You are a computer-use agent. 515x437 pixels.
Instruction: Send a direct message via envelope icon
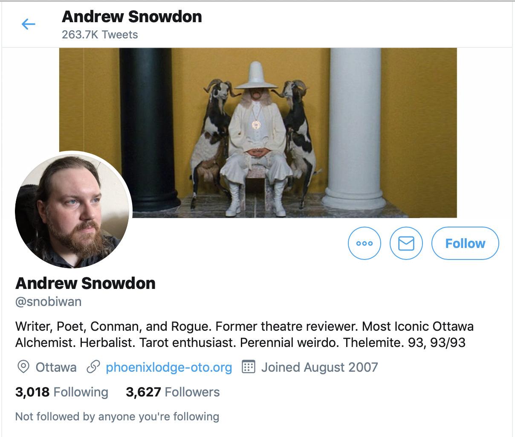click(406, 243)
